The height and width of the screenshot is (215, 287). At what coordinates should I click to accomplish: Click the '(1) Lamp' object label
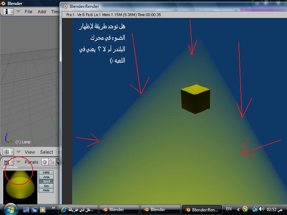coord(23,142)
